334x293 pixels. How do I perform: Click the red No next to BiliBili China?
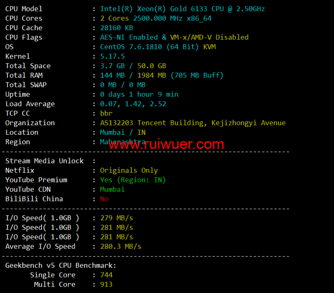coord(104,199)
